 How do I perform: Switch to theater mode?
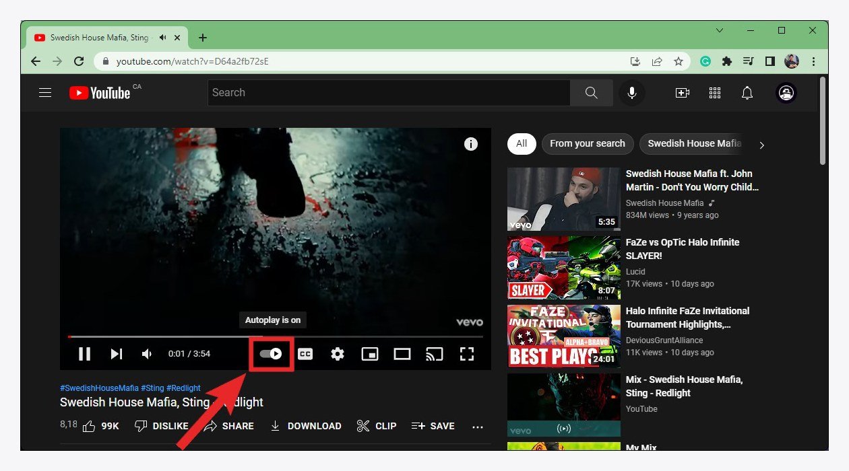click(x=402, y=354)
